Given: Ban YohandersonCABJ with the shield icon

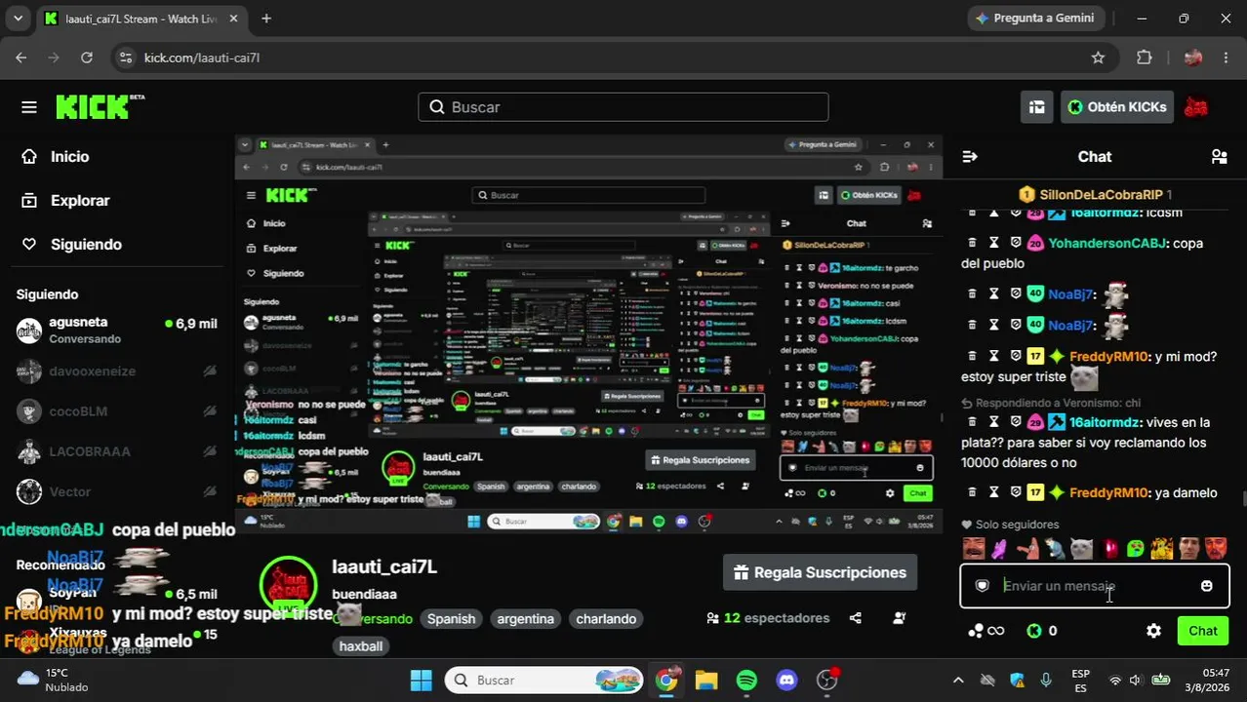Looking at the screenshot, I should [1016, 243].
